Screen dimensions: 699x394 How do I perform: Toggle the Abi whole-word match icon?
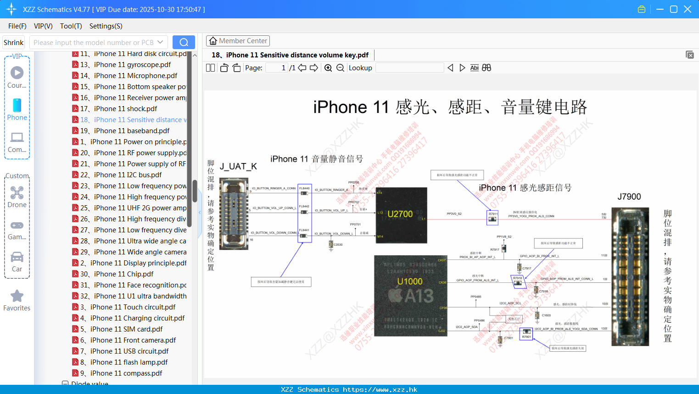[x=474, y=68]
